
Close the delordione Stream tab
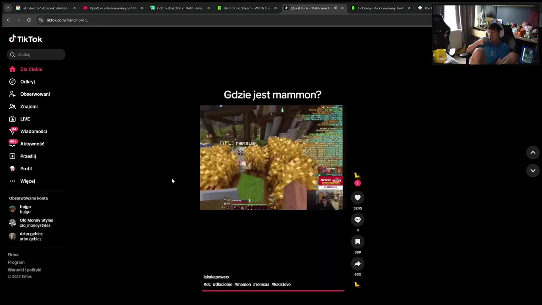click(275, 8)
